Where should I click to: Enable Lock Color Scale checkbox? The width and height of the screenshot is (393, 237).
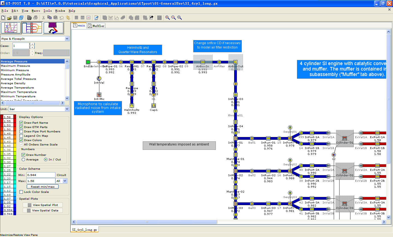point(21,192)
